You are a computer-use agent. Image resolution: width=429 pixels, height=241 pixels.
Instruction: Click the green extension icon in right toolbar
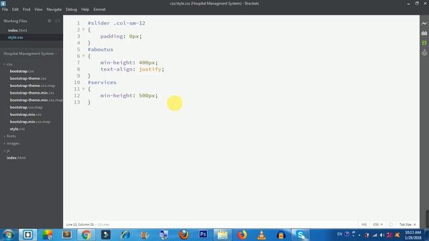coord(424,43)
